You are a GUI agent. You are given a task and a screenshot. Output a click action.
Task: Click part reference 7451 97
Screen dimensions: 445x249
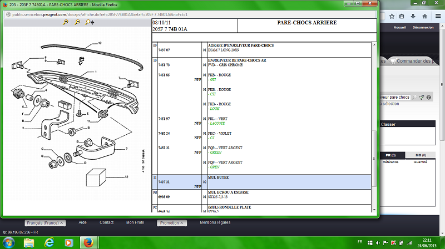click(x=164, y=119)
